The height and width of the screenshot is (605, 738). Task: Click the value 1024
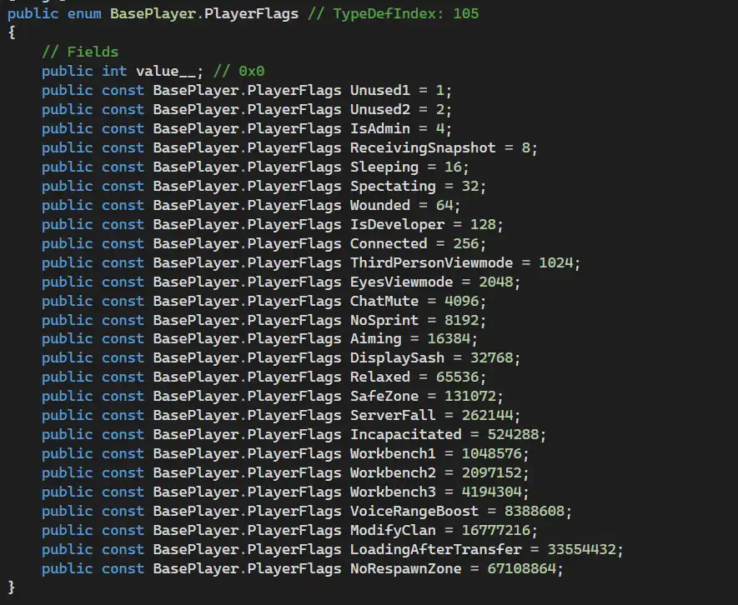click(556, 262)
